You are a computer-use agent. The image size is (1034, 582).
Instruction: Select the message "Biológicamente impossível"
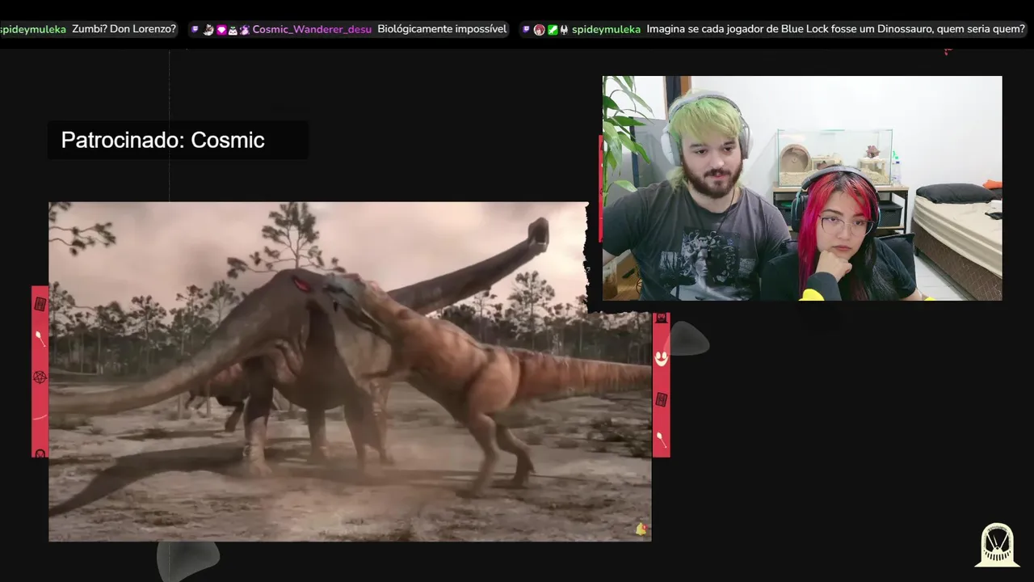442,29
